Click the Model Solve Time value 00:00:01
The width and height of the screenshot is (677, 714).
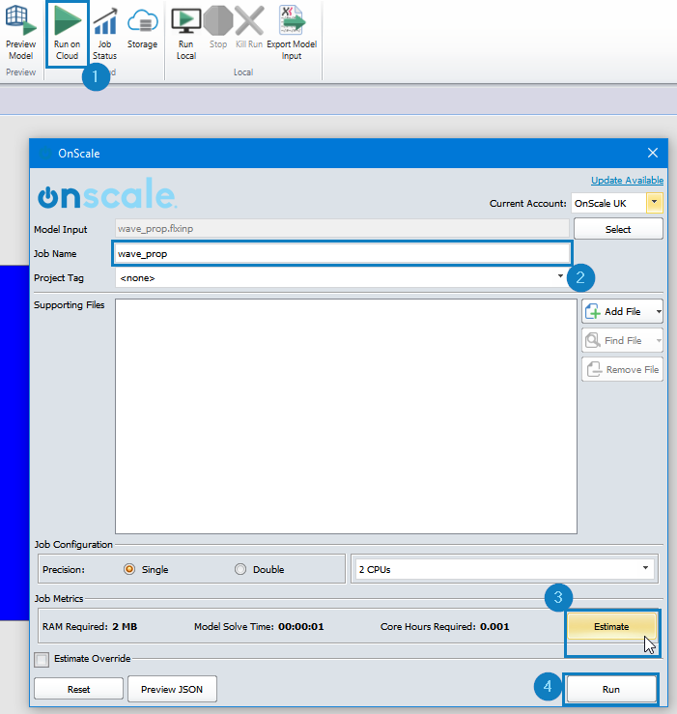point(301,627)
